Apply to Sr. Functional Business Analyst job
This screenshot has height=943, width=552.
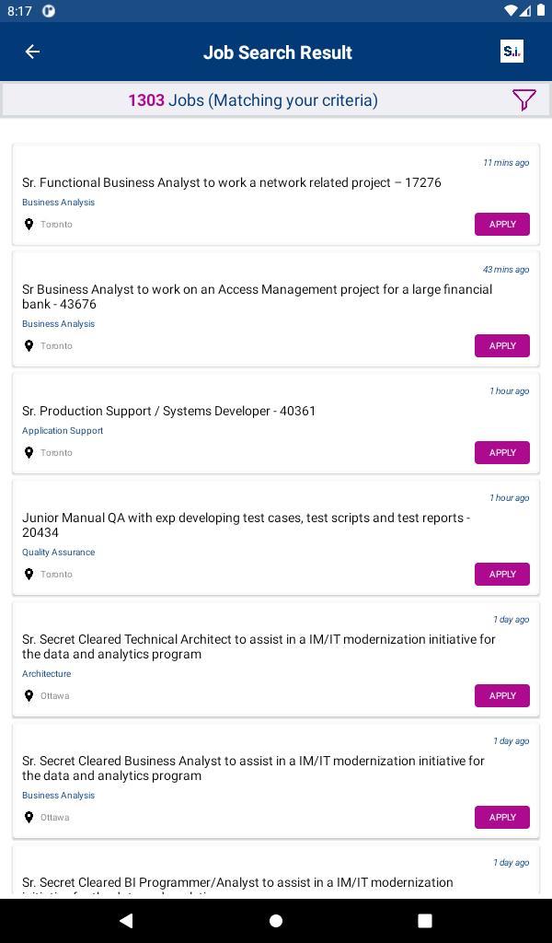pyautogui.click(x=501, y=225)
